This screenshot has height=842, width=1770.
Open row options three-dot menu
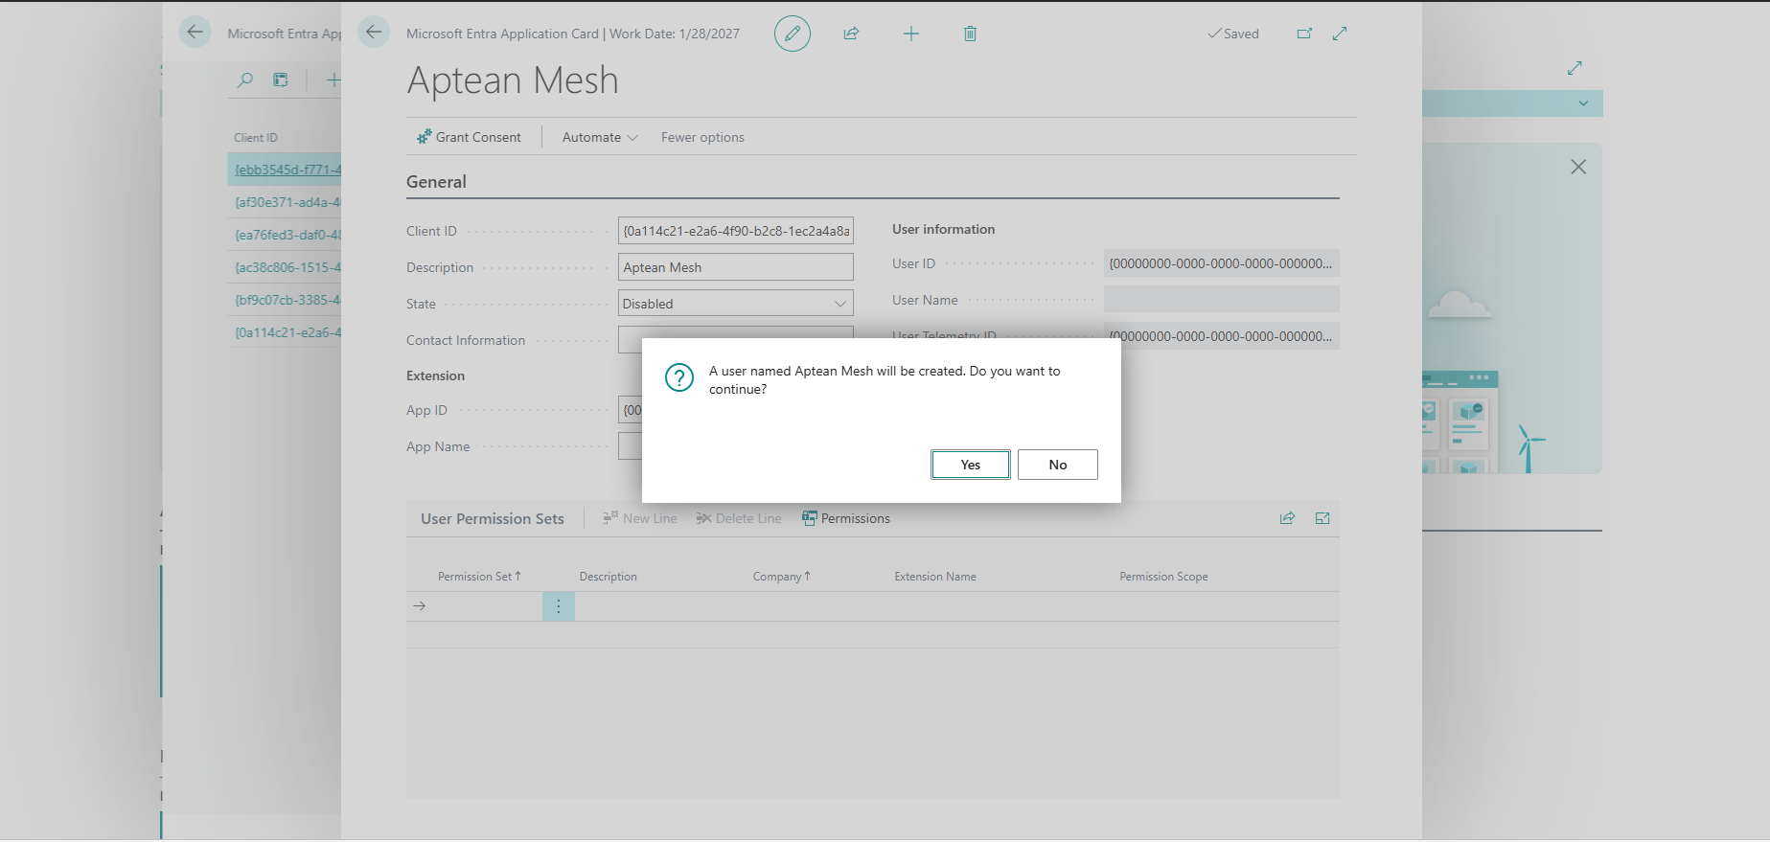559,606
